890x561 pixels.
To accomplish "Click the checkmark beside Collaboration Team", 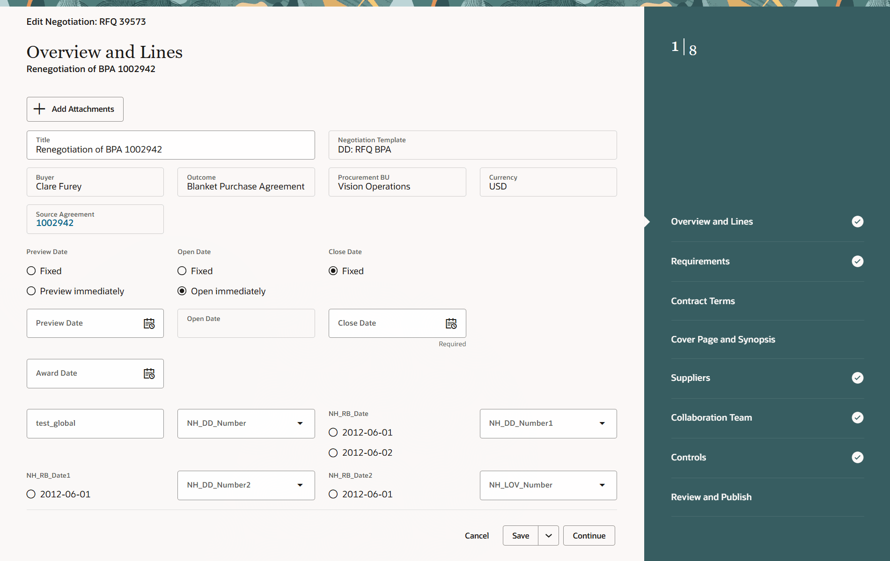I will pyautogui.click(x=857, y=417).
